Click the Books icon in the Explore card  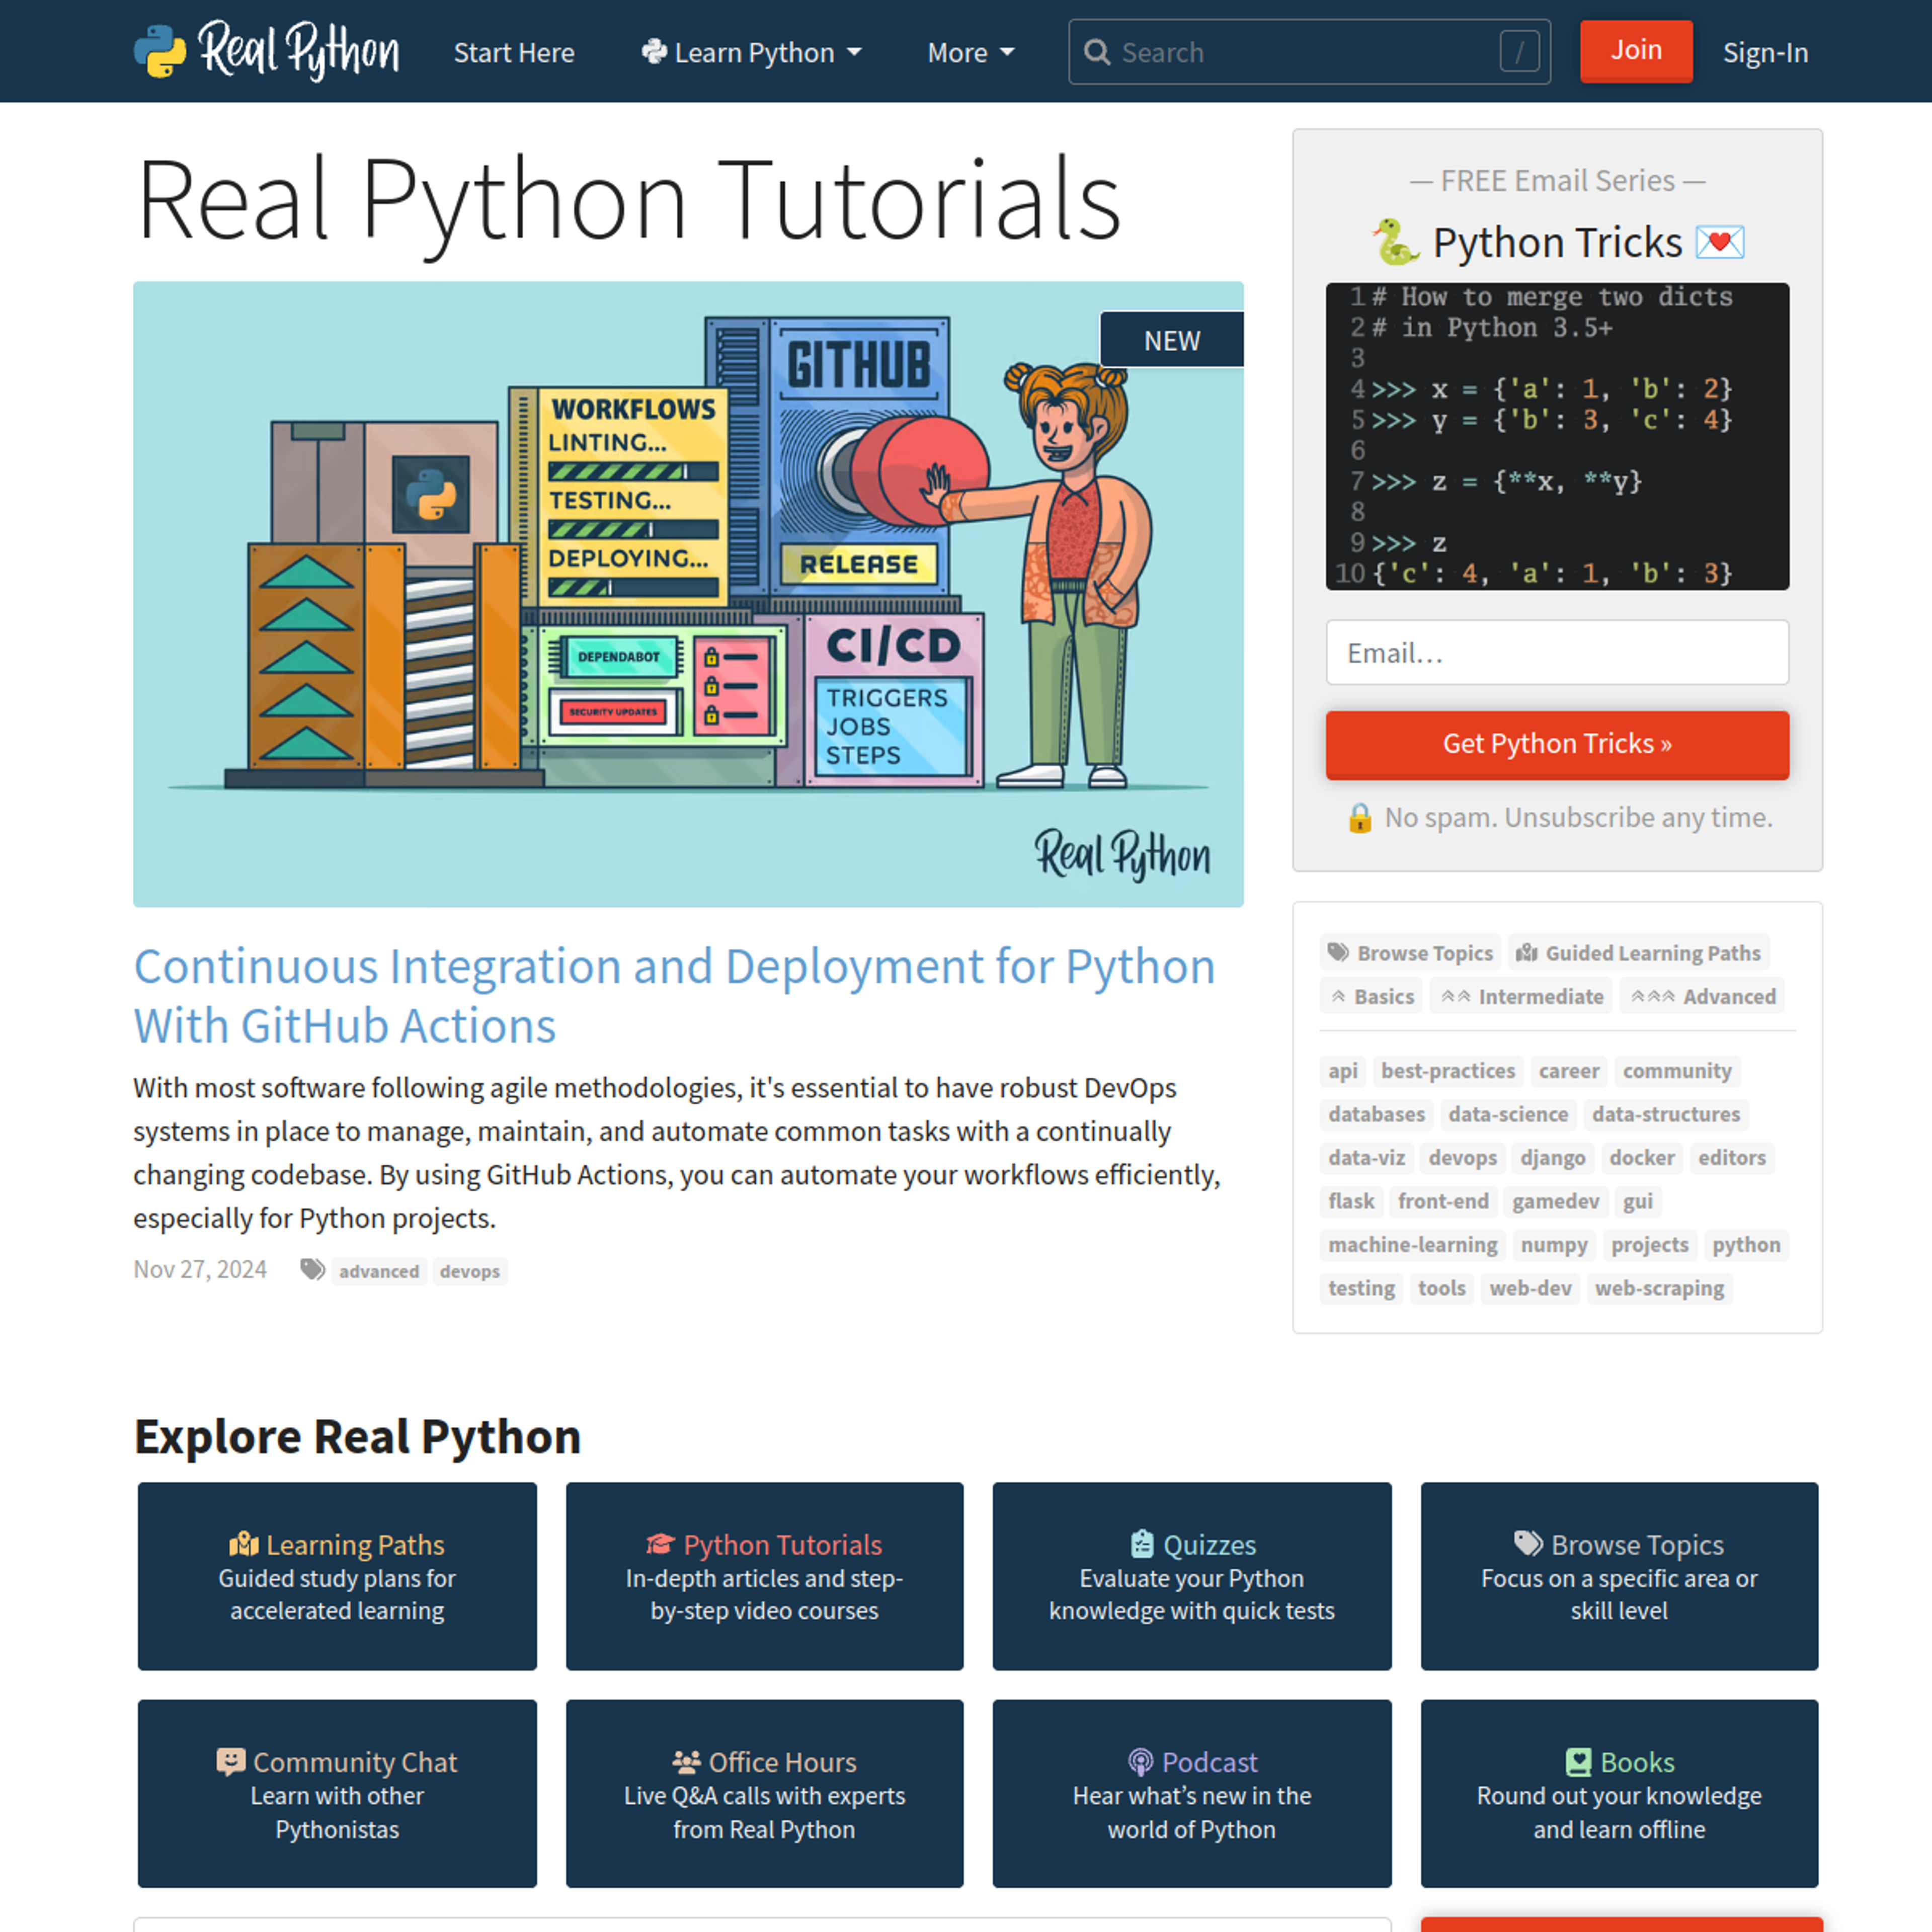point(1578,1762)
